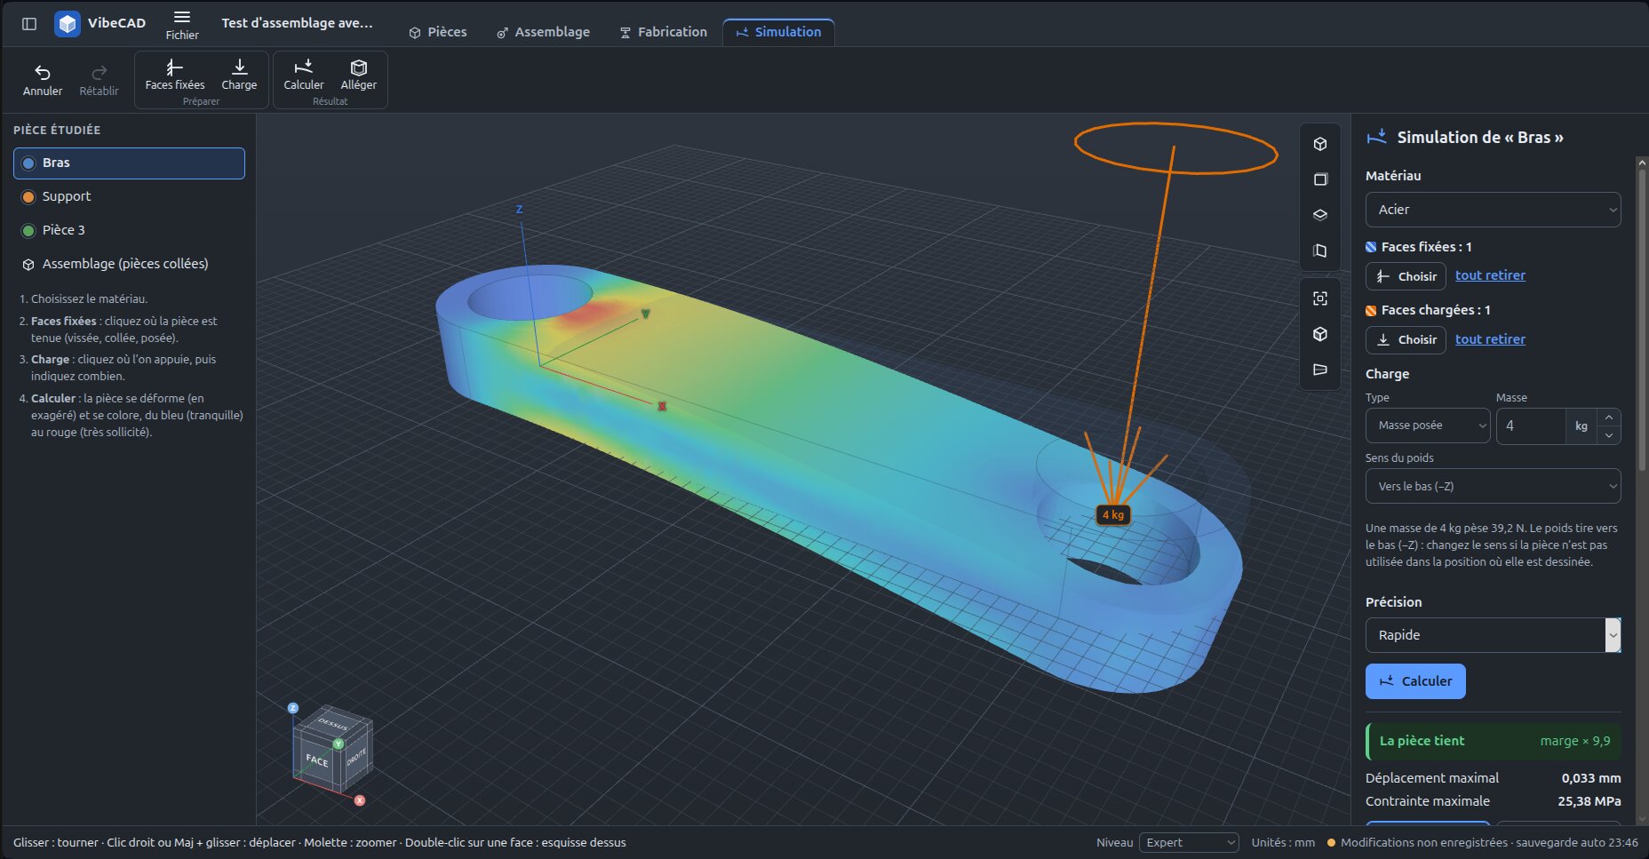
Task: Open the Matériau Acier dropdown
Action: pos(1493,210)
